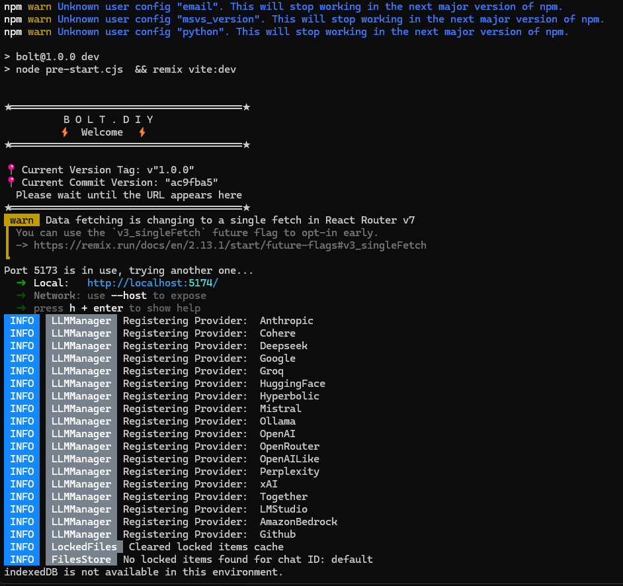The width and height of the screenshot is (623, 586).
Task: Select the 'Github' provider text
Action: (277, 534)
